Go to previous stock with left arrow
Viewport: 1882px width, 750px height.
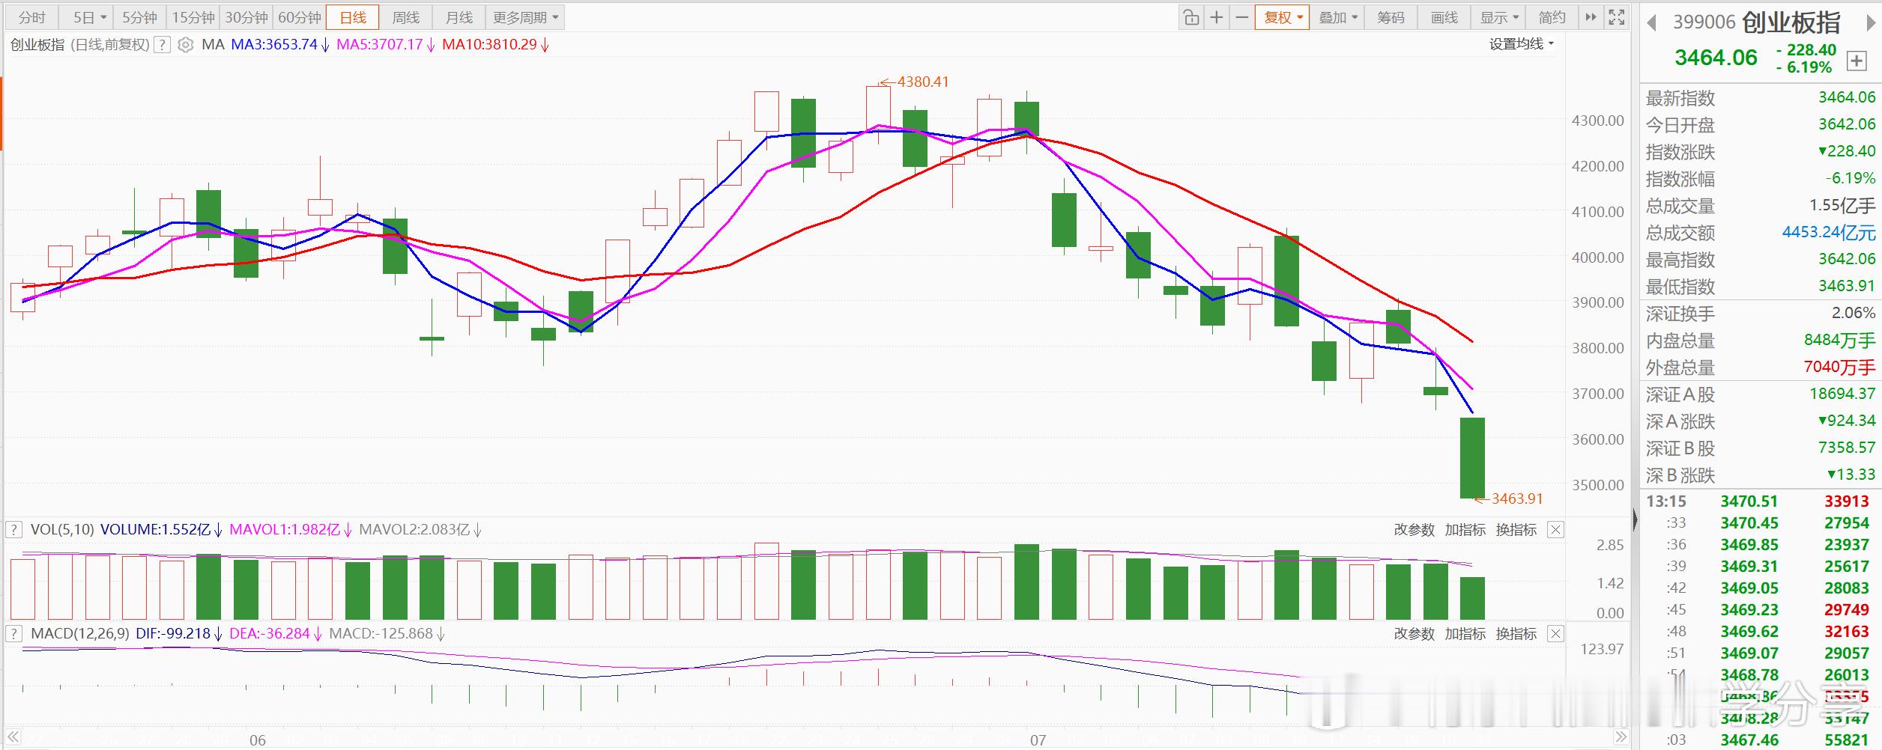click(1651, 23)
